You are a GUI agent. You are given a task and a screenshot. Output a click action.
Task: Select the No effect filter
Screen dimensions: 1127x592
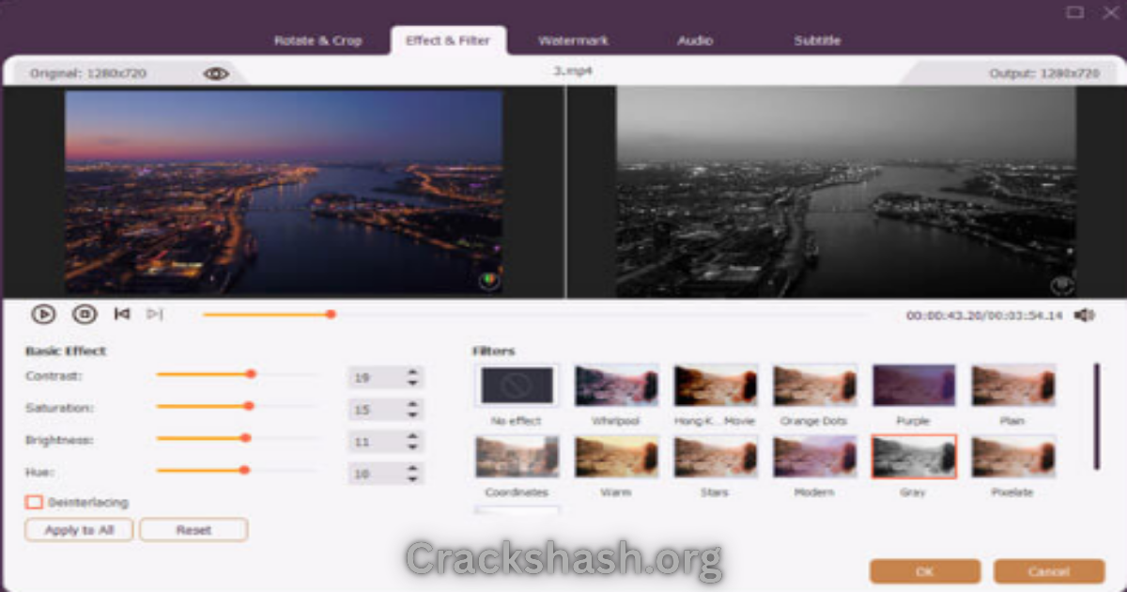pyautogui.click(x=517, y=385)
